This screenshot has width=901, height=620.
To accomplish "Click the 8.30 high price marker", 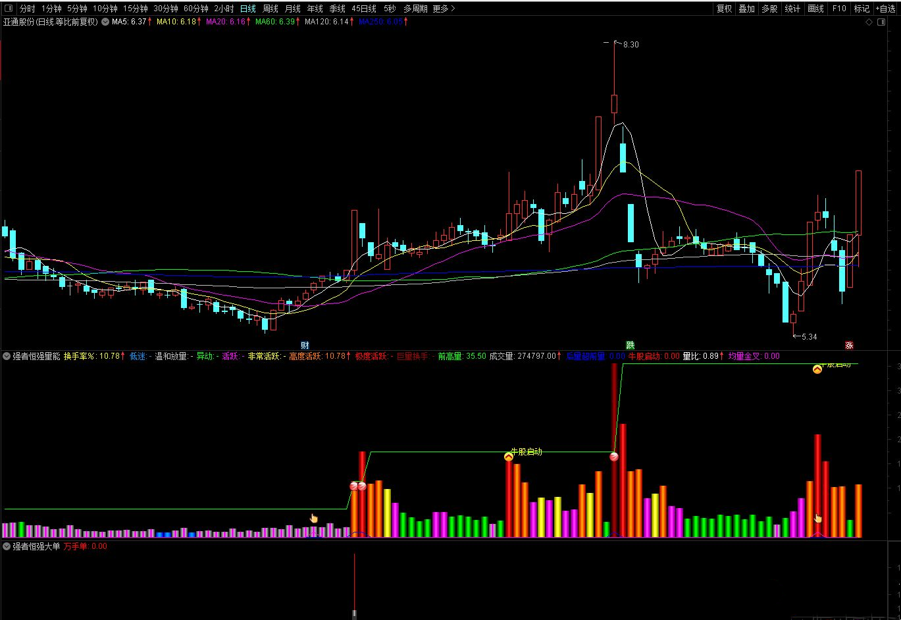I will (x=630, y=45).
